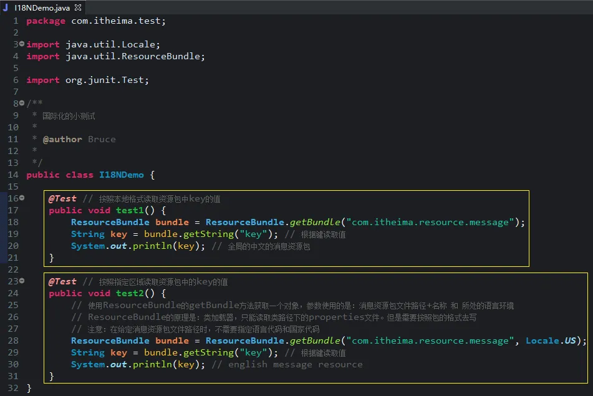Click the Java file icon on the tab
Image resolution: width=593 pixels, height=396 pixels.
pyautogui.click(x=6, y=7)
